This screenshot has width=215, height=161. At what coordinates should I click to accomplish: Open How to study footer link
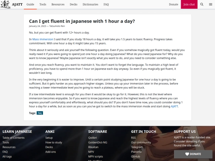click(x=54, y=142)
